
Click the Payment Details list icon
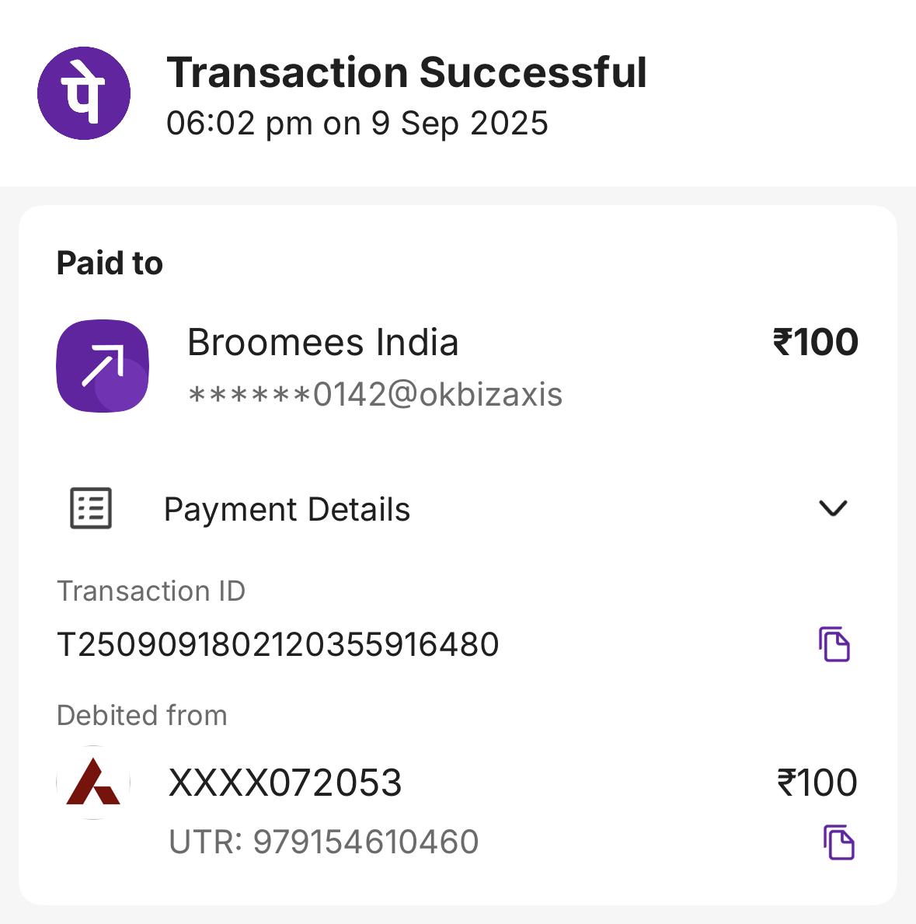point(91,508)
